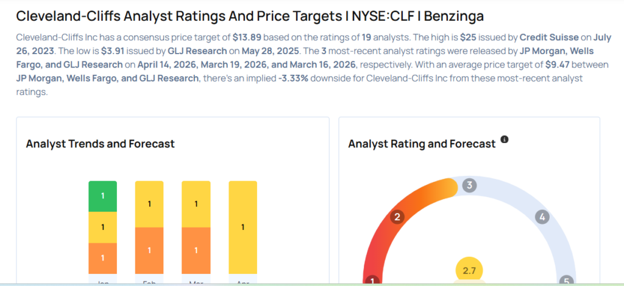The height and width of the screenshot is (286, 624).
Task: Click the yellow segment of January bar
Action: click(x=102, y=227)
